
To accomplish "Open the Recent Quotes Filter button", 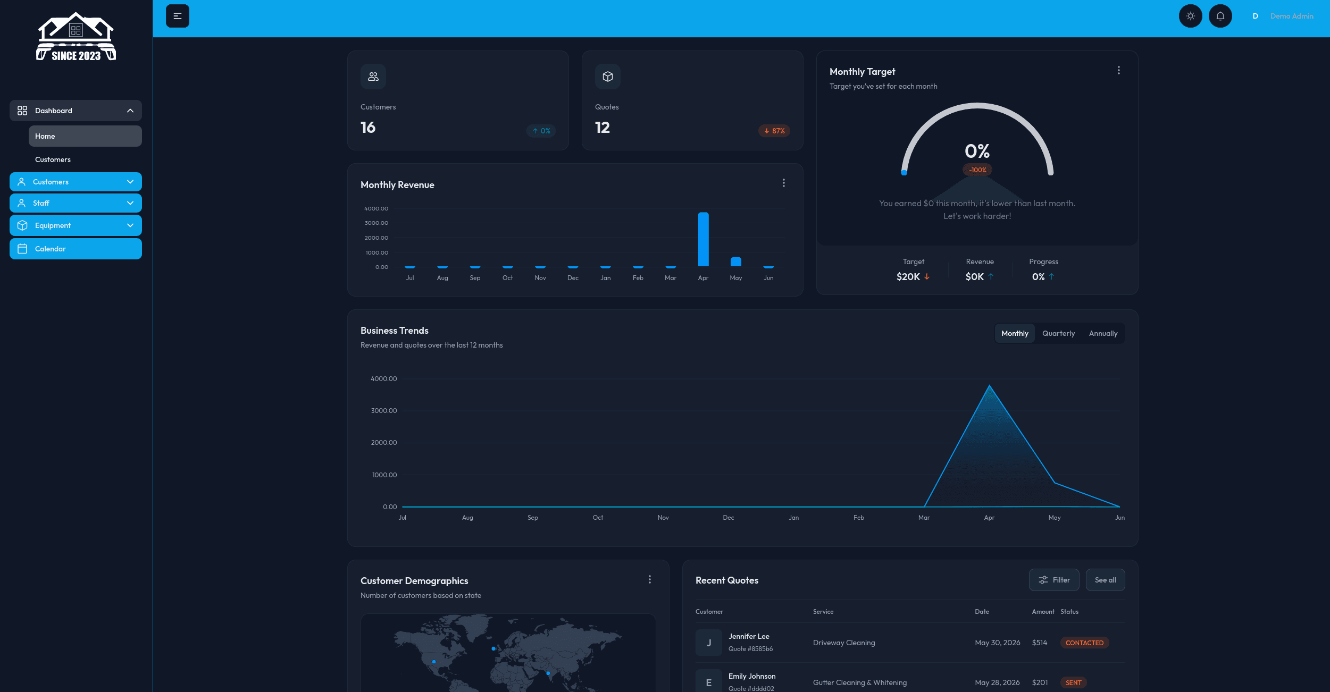I will [x=1054, y=580].
